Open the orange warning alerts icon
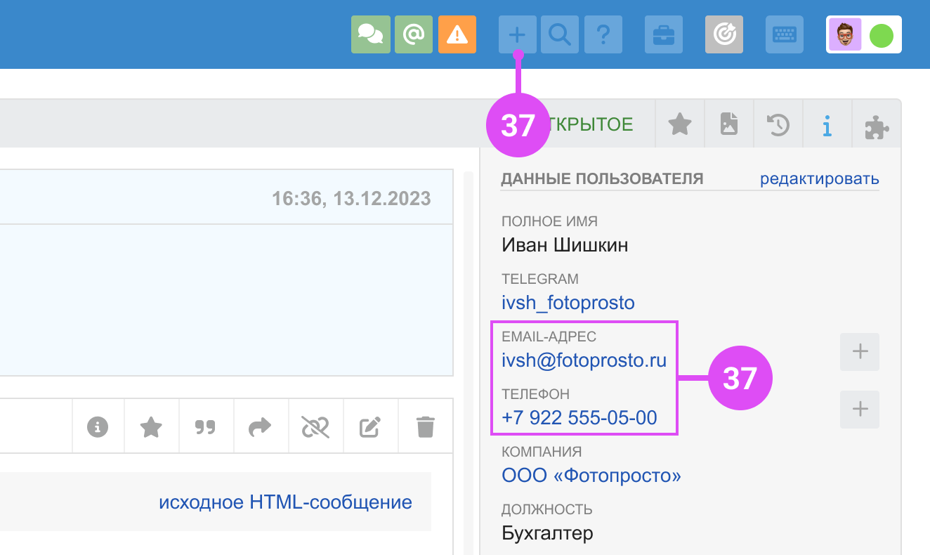This screenshot has width=930, height=555. click(457, 34)
